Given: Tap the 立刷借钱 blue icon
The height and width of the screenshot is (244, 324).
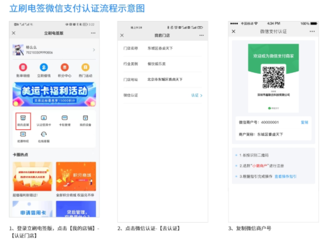Looking at the screenshot, I should pos(44,67).
